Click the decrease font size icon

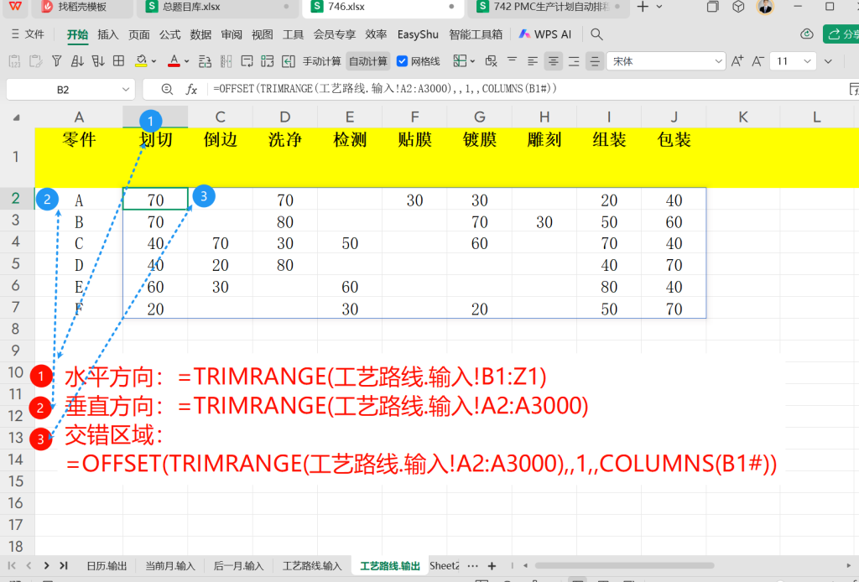(x=757, y=61)
